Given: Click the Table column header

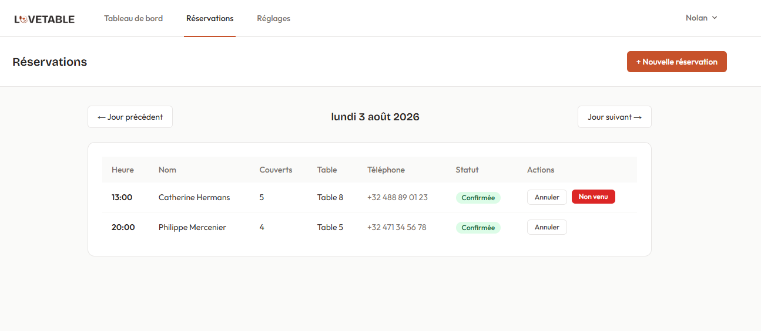Looking at the screenshot, I should coord(327,170).
